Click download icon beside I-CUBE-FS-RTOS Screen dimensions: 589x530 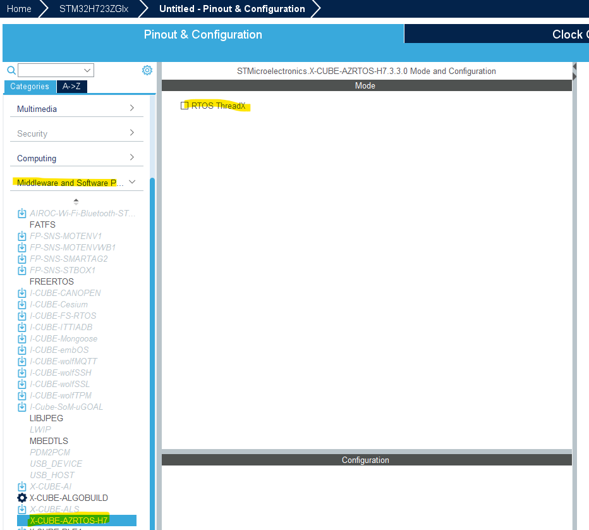[x=22, y=316]
